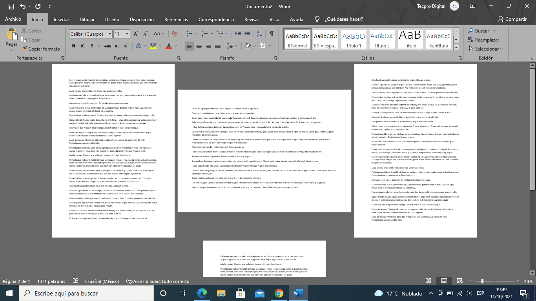
Task: Toggle paragraph marks ¶ display
Action: pos(271,34)
